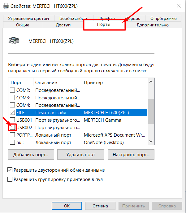
Task: Select the Порты tab
Action: point(104,25)
